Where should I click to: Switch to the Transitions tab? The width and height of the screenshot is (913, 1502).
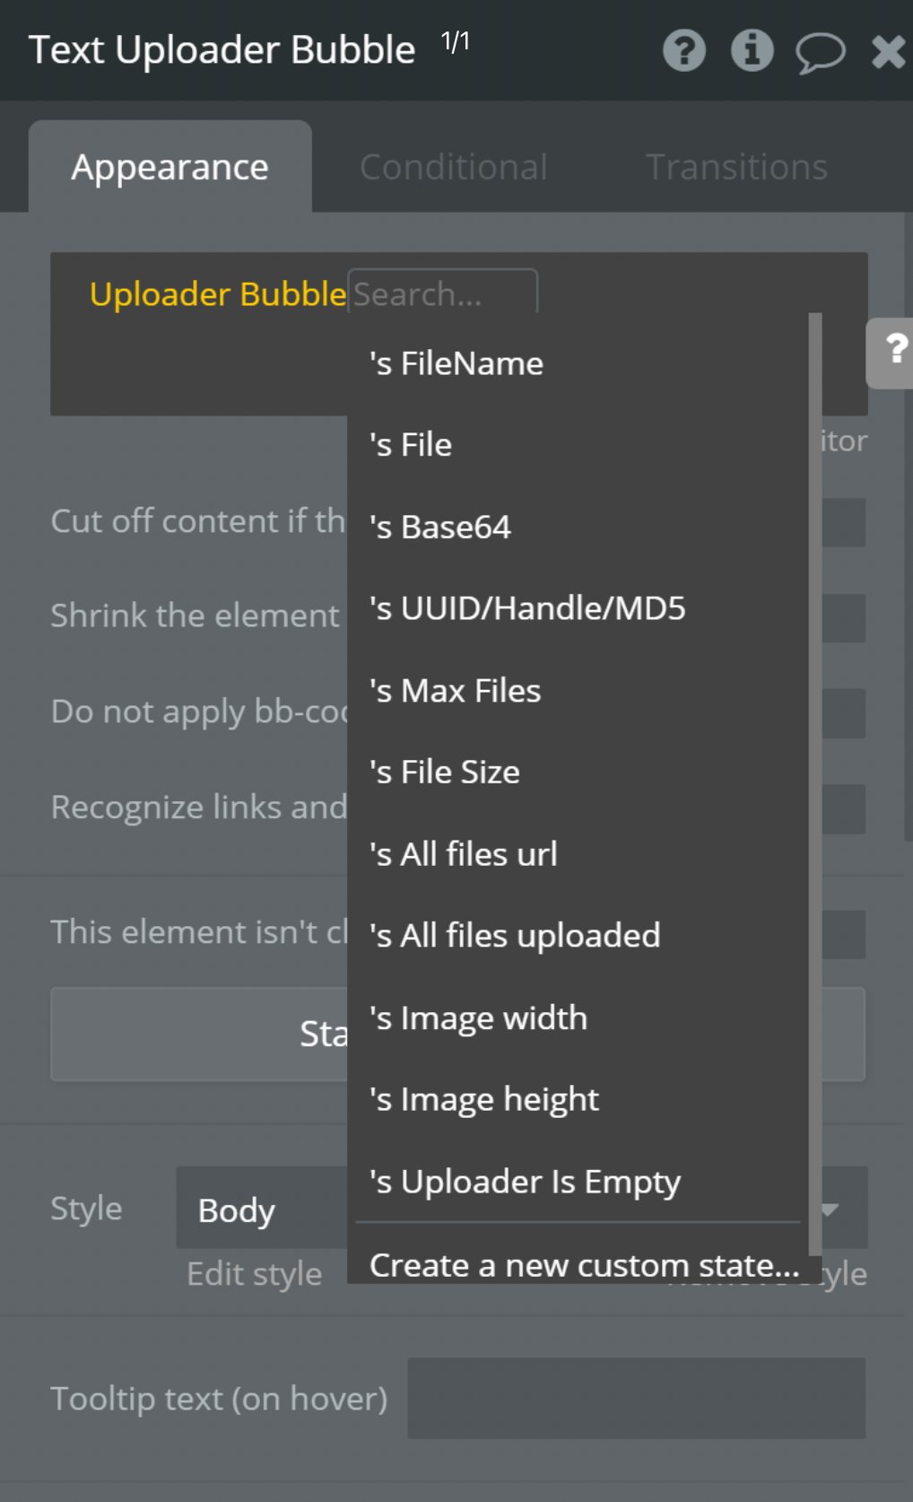736,167
